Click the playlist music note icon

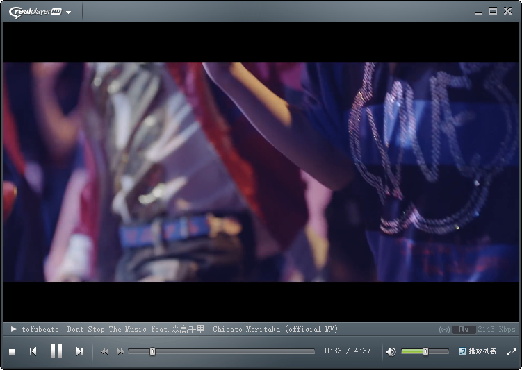(462, 351)
